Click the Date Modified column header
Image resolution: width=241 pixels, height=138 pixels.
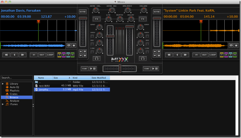coord(100,78)
